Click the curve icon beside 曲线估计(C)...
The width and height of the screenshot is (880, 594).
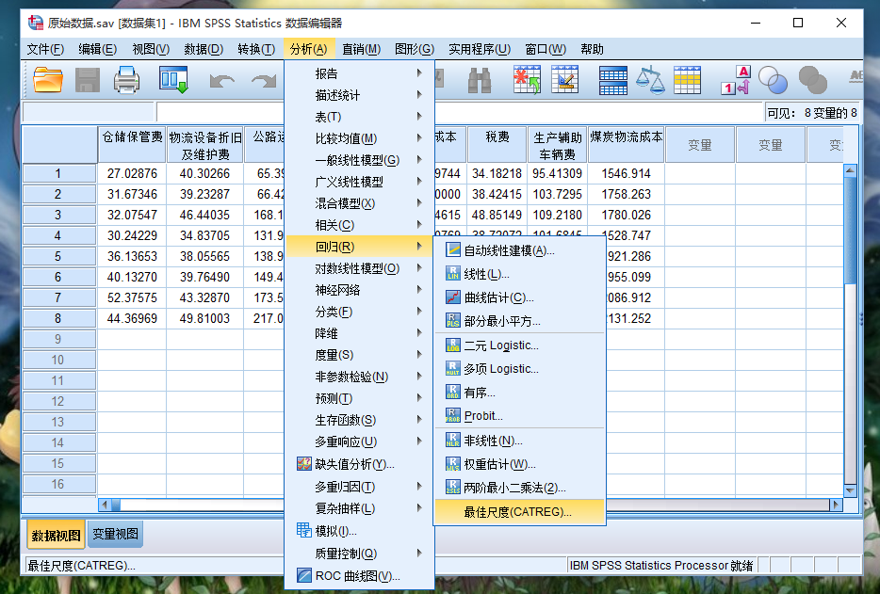coord(453,297)
